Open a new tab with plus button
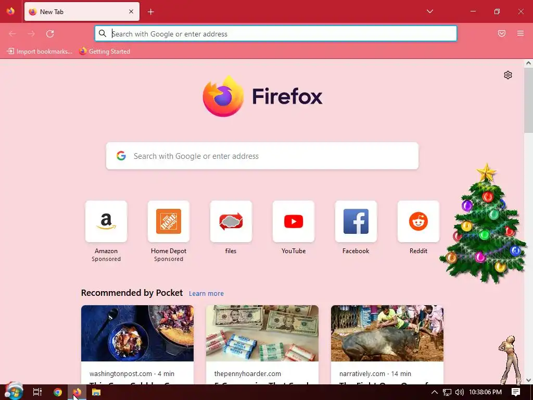533x400 pixels. coord(151,12)
